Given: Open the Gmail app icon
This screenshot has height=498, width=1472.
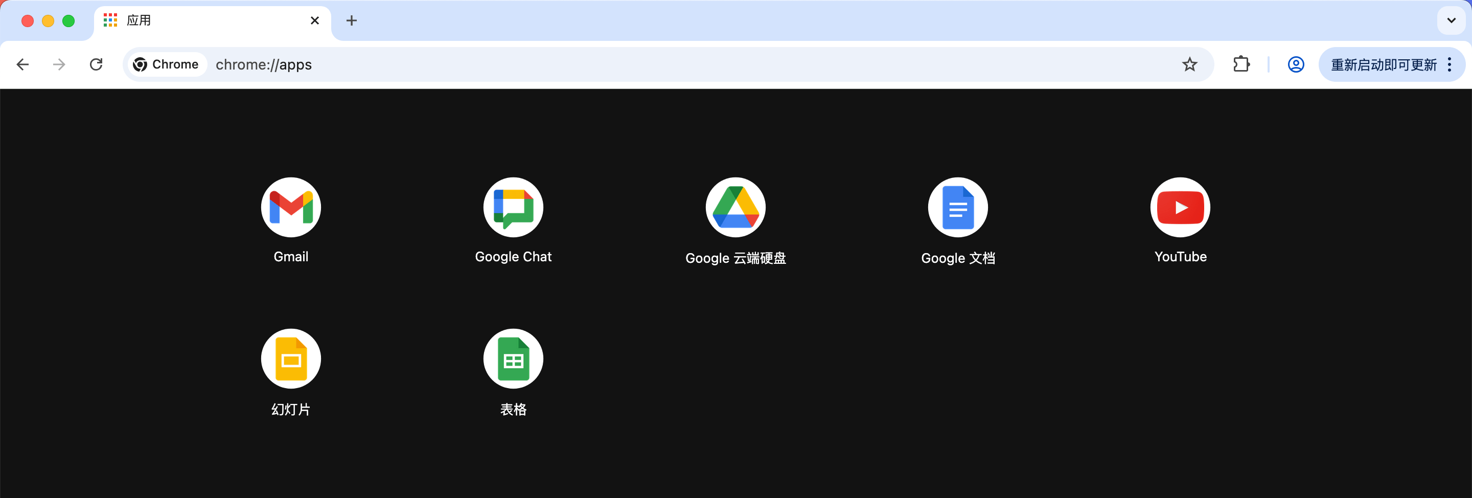Looking at the screenshot, I should 291,207.
